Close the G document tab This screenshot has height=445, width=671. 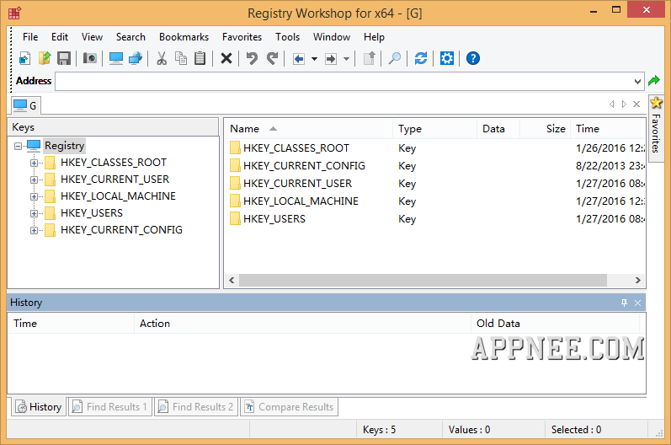coord(636,104)
